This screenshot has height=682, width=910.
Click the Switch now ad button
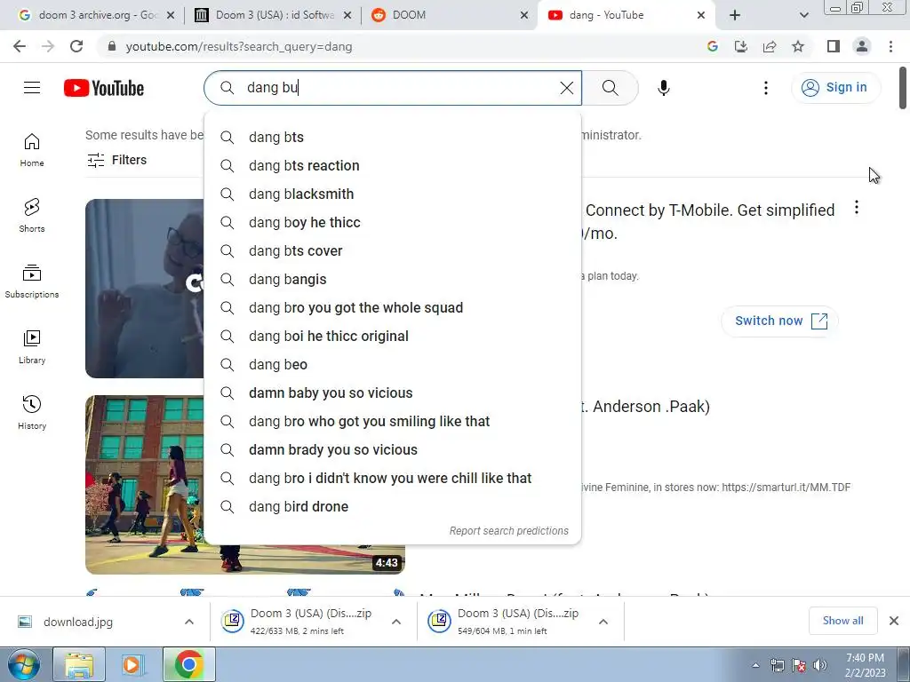(x=779, y=321)
